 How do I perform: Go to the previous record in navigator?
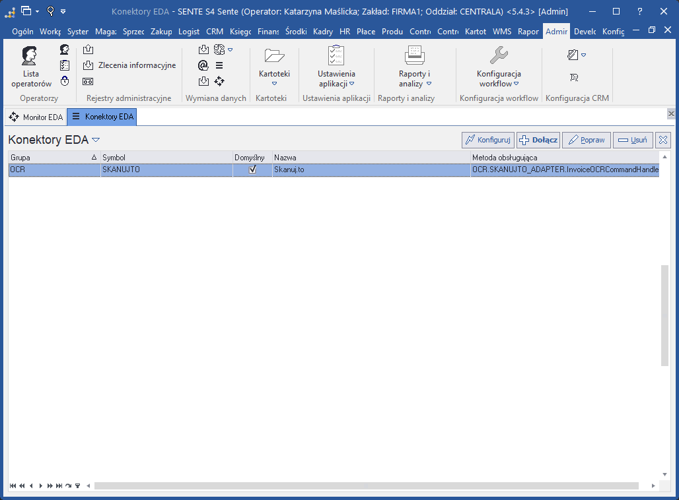tap(31, 485)
